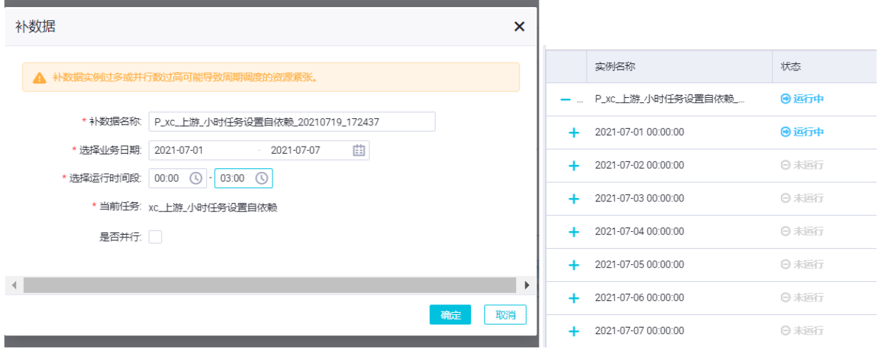Click the horizontal scrollbar right arrow
Image resolution: width=879 pixels, height=353 pixels.
coord(526,285)
